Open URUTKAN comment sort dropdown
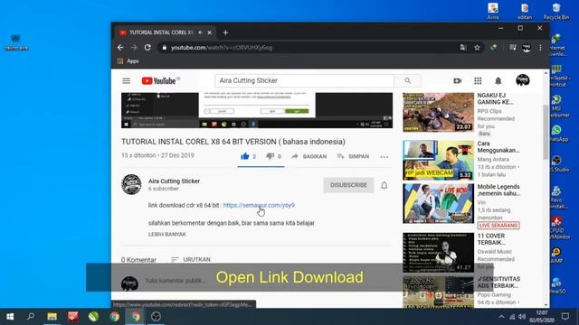This screenshot has height=325, width=579. click(191, 259)
